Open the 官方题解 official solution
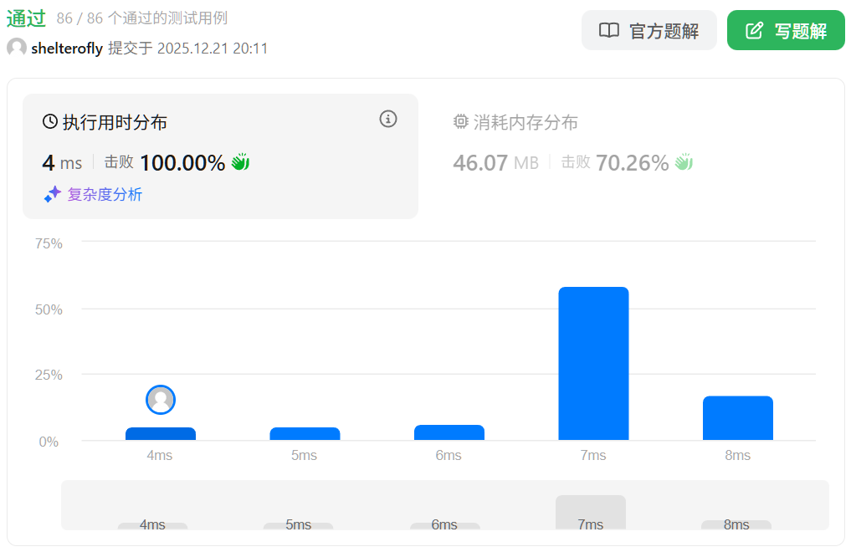The image size is (851, 552). point(649,31)
